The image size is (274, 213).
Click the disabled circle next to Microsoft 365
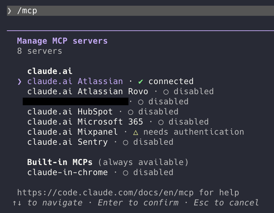point(161,122)
